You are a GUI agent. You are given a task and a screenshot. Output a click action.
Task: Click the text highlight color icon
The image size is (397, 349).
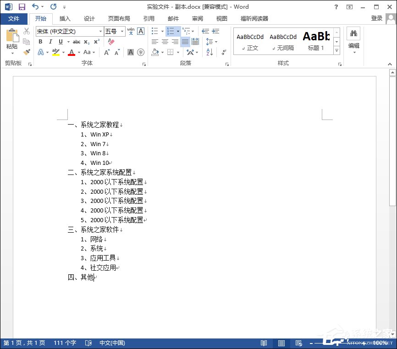(x=55, y=52)
